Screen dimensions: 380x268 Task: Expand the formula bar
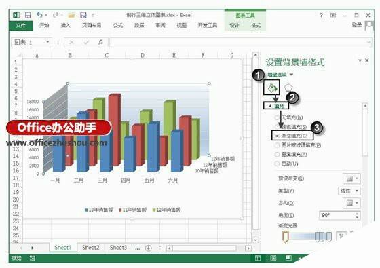click(368, 43)
